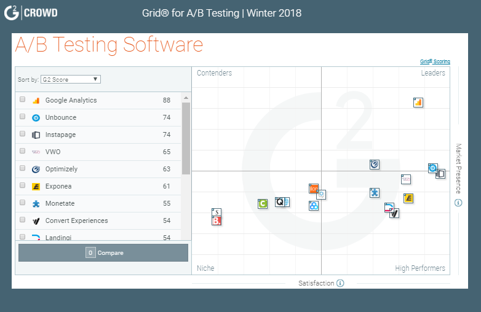Click the VWO logo in the list
Screen dimensions: 481x312
[x=36, y=152]
